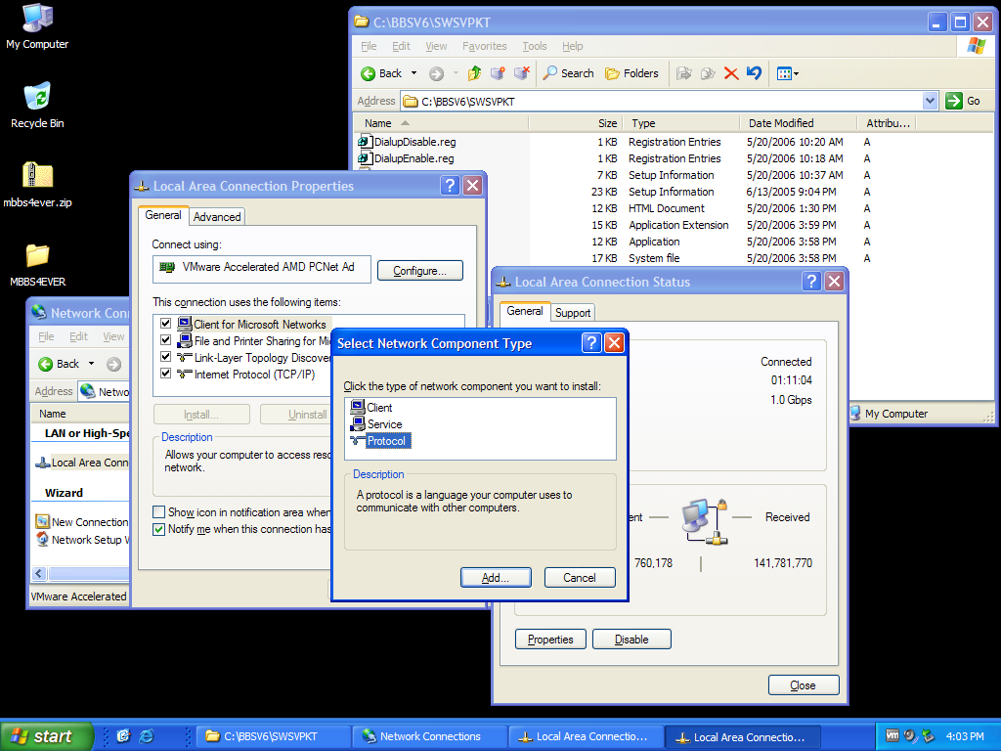1001x751 pixels.
Task: Expand the Explorer address bar dropdown
Action: coord(930,101)
